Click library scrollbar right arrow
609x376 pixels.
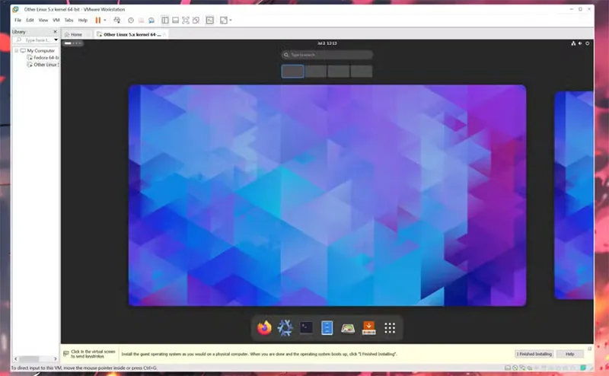55,359
